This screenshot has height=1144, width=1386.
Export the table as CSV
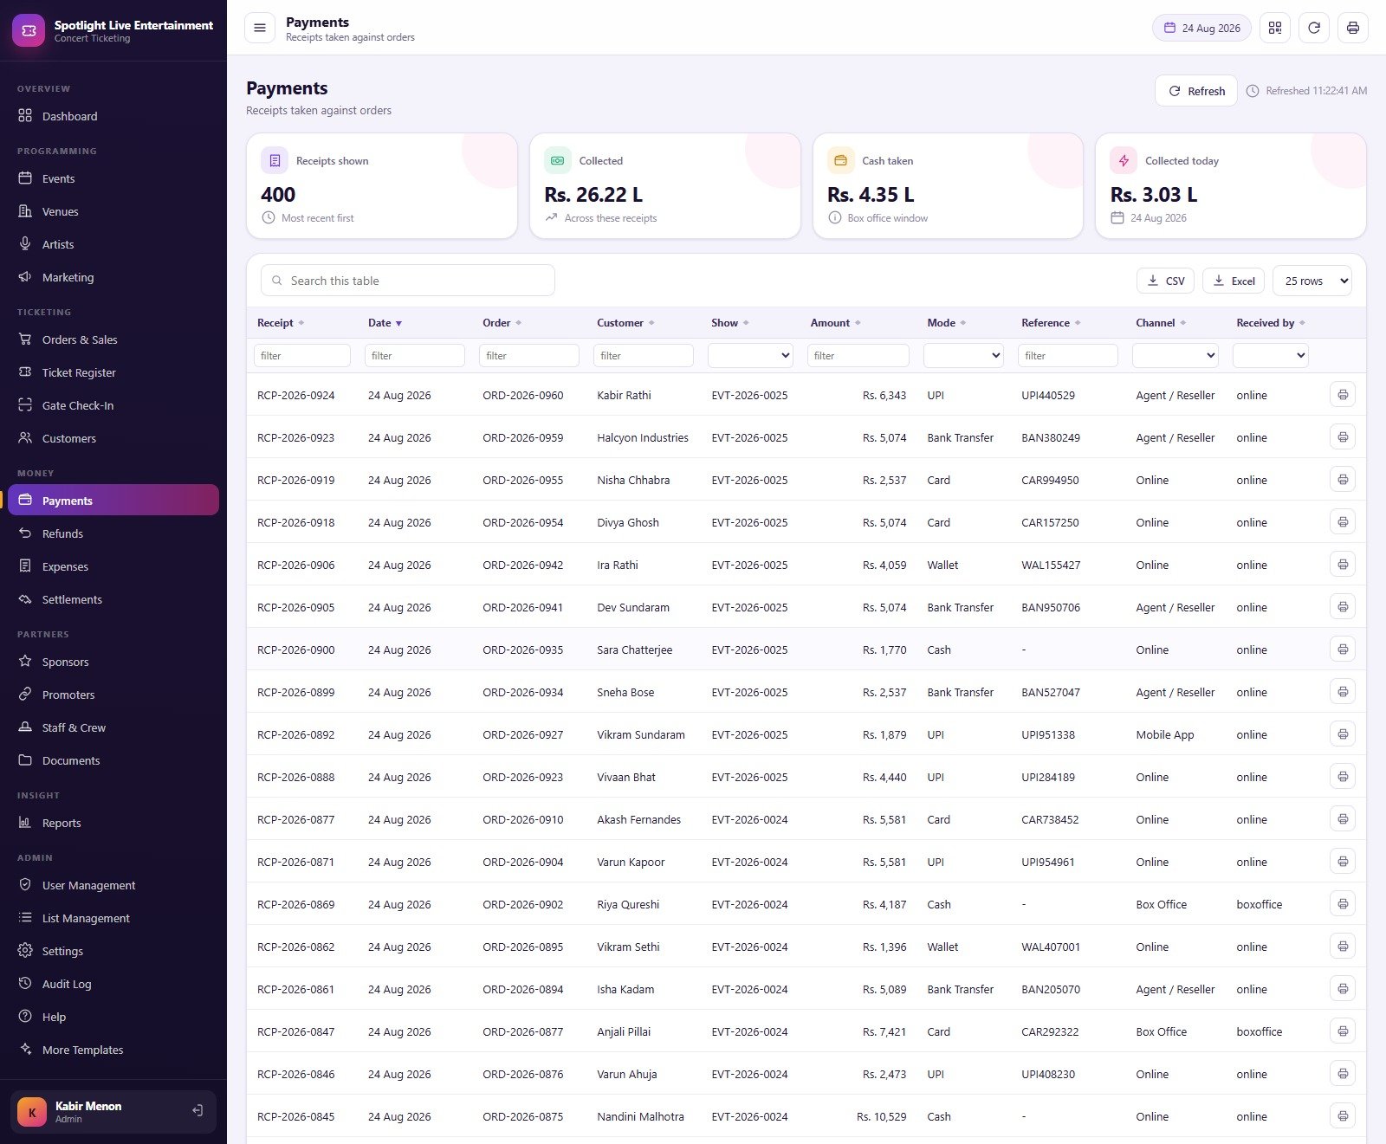tap(1166, 281)
